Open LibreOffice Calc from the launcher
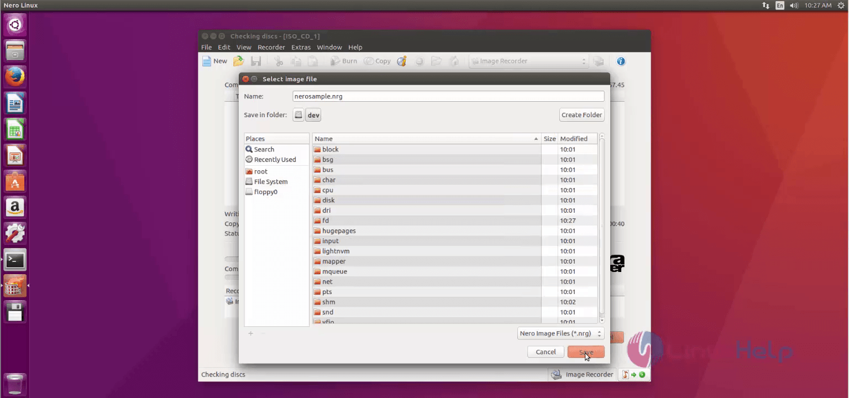This screenshot has width=849, height=398. click(15, 129)
